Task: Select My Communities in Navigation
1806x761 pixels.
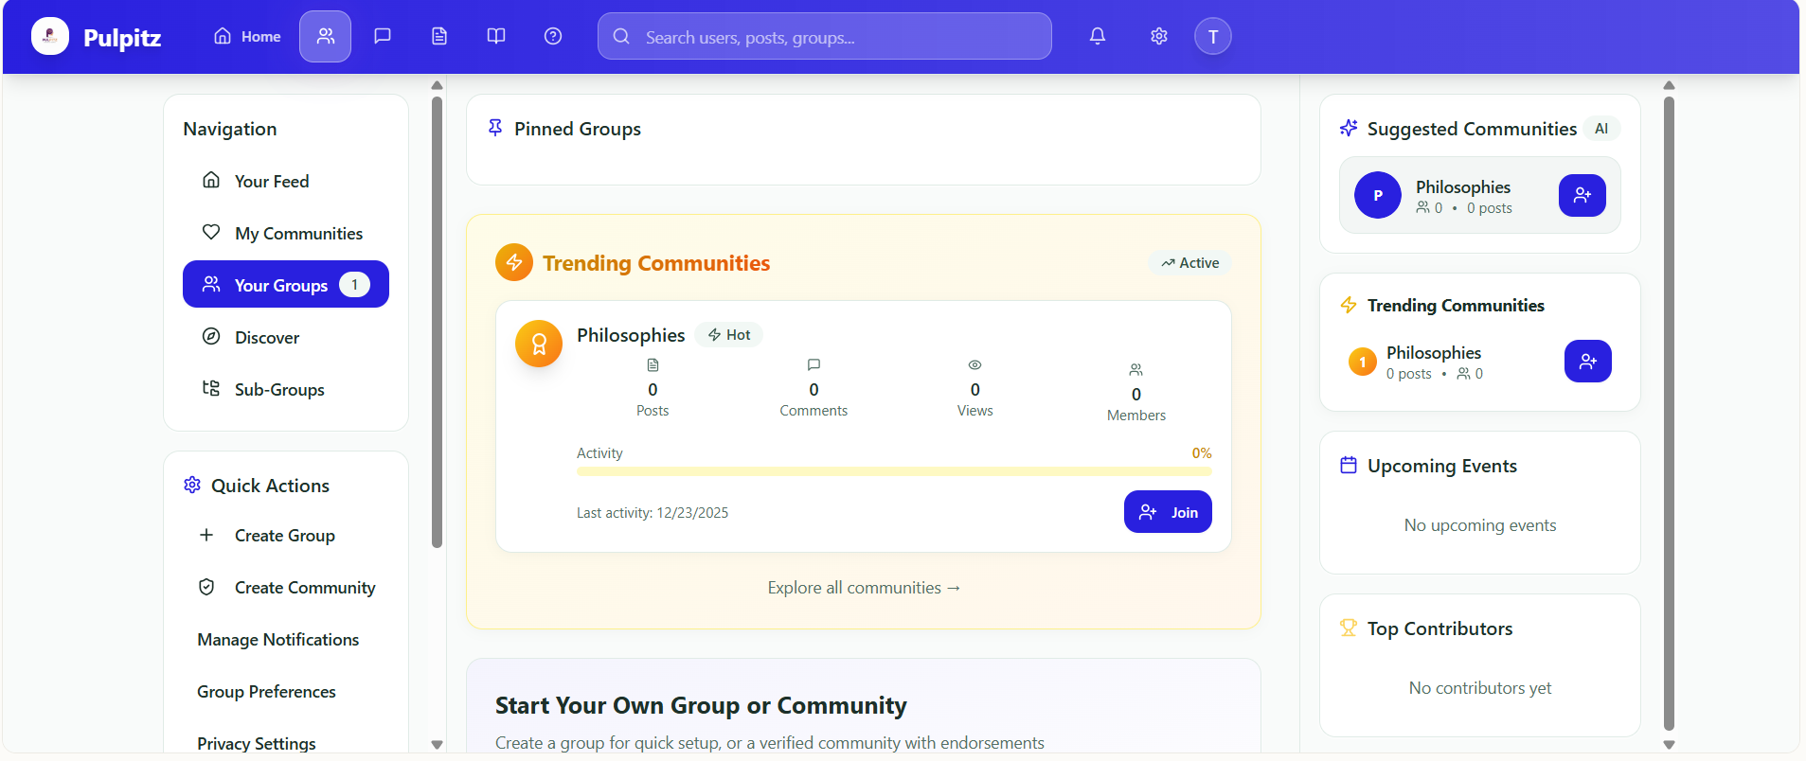Action: 286,233
